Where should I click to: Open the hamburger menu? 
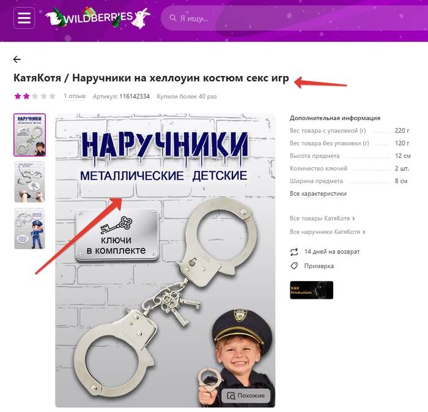point(24,18)
